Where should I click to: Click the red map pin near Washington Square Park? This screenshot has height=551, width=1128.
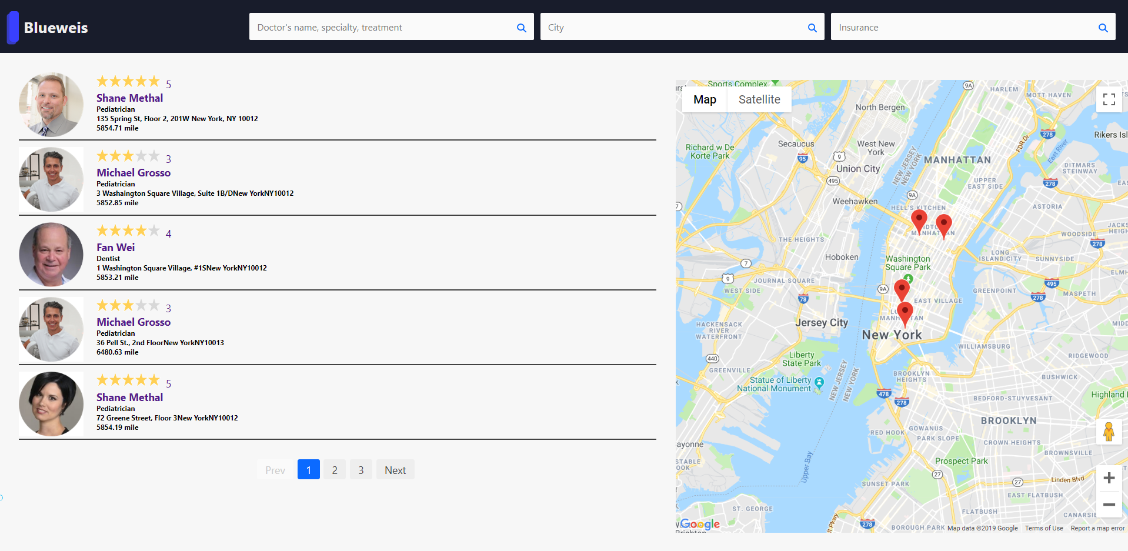(901, 289)
